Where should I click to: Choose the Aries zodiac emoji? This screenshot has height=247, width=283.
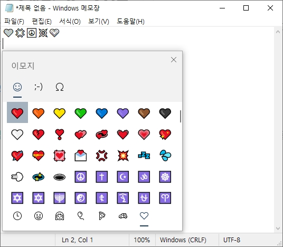point(165,198)
